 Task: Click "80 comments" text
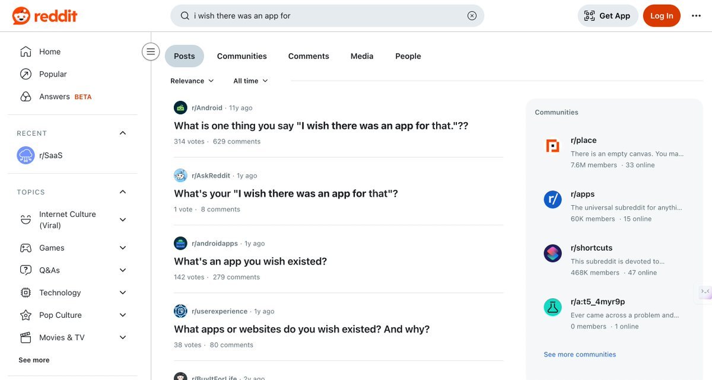[231, 345]
